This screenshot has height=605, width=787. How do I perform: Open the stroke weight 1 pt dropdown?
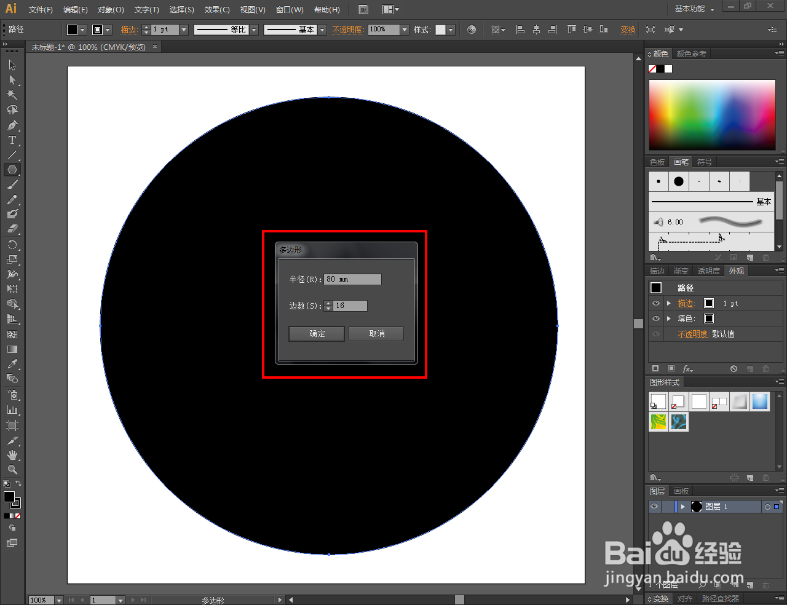[184, 30]
